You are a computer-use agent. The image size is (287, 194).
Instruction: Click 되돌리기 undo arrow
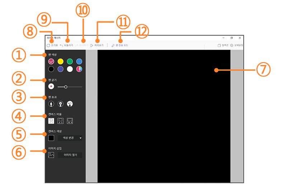62,46
